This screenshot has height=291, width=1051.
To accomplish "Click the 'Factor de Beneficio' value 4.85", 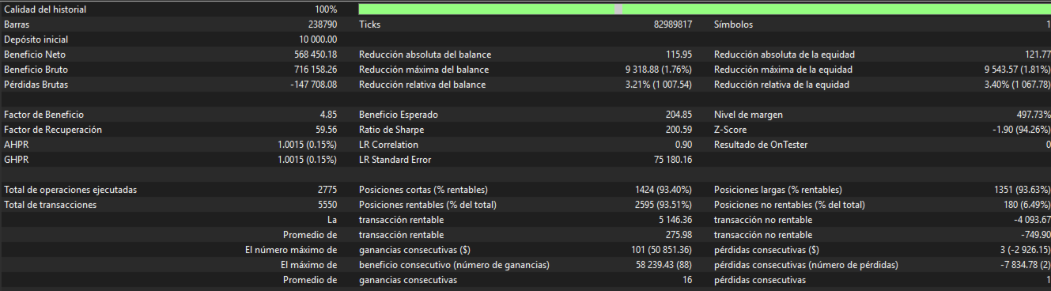I will click(328, 115).
